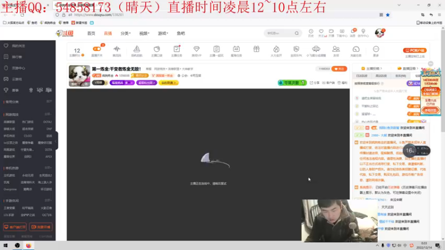445x250 pixels.
Task: Open the 友邻 two-people icon
Action: coord(336,49)
